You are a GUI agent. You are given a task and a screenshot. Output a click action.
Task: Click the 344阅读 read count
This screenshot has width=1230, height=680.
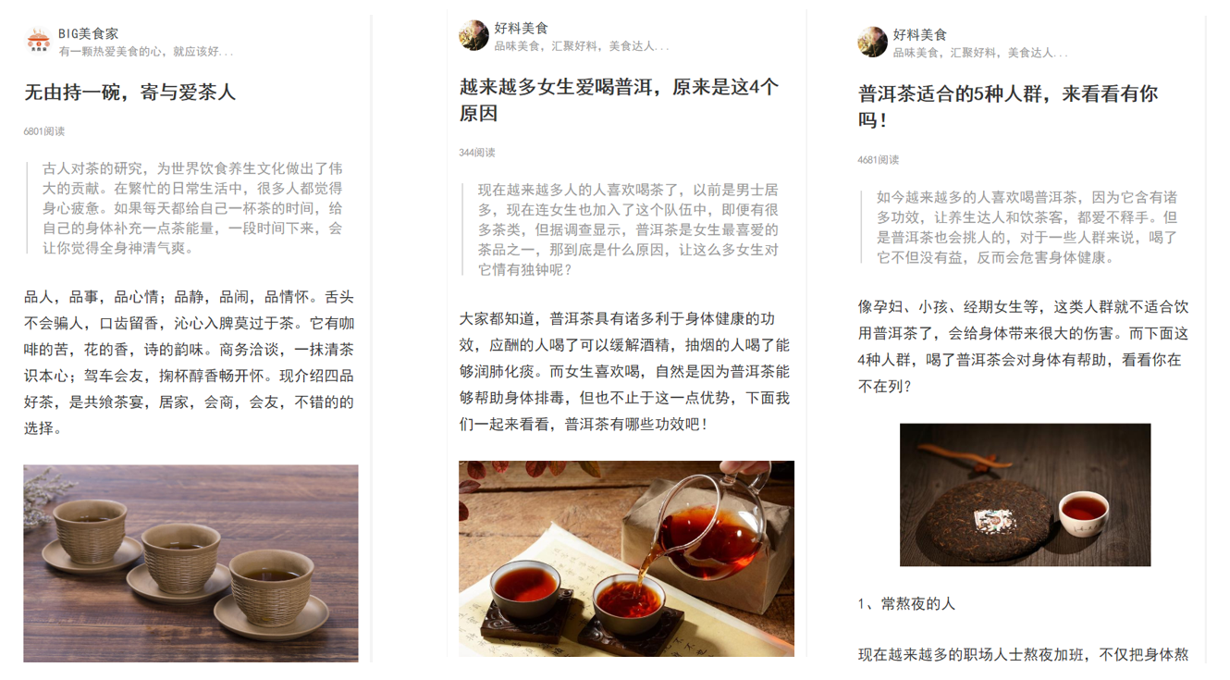477,153
